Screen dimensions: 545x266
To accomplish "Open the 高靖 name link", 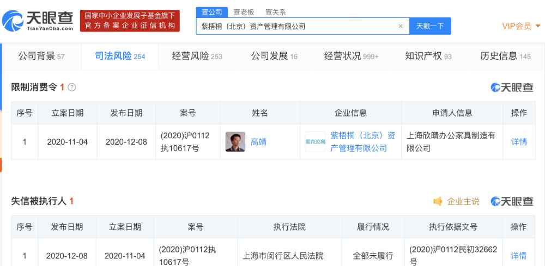I will point(258,142).
